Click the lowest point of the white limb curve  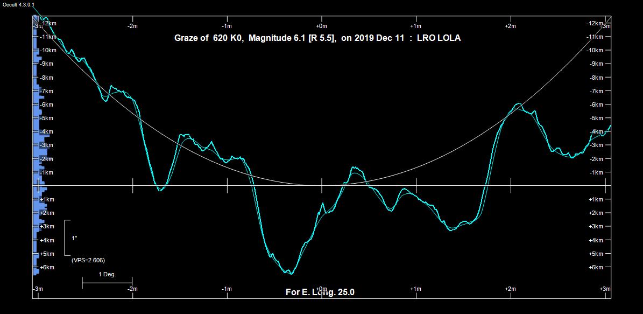[321, 185]
